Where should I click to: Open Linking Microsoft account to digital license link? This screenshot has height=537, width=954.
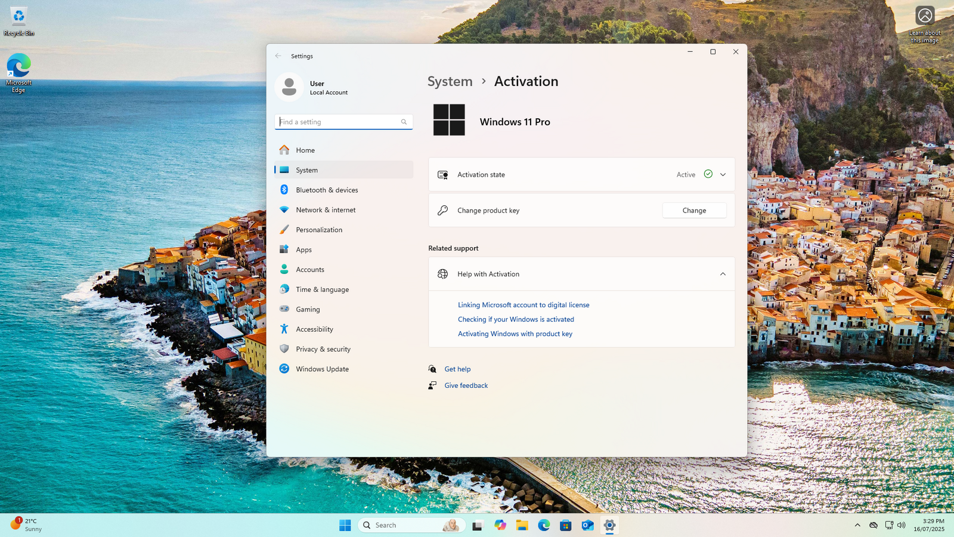[523, 305]
